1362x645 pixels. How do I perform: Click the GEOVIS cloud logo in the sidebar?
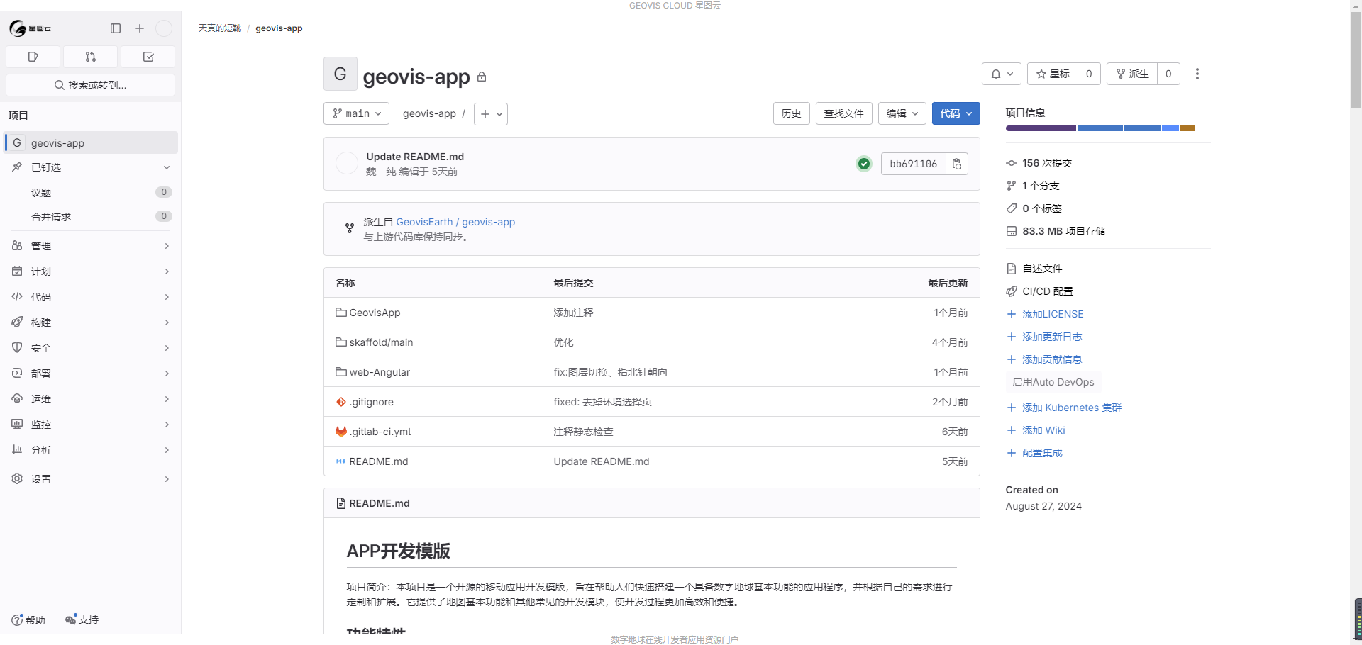[30, 28]
